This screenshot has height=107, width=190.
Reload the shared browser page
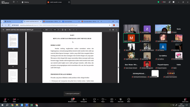(x=9, y=25)
